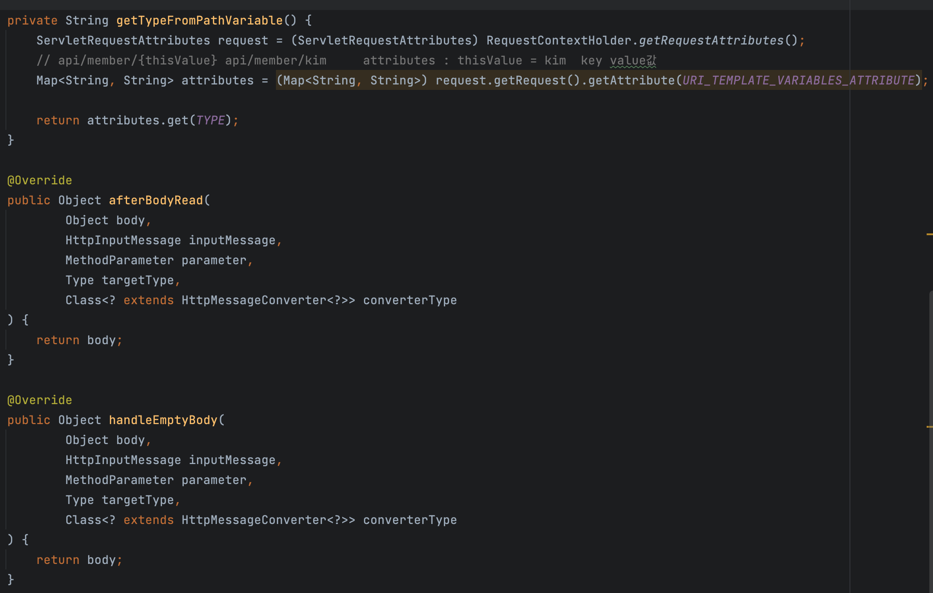Click the highlighted Map<String, String> cast expression

click(x=352, y=80)
